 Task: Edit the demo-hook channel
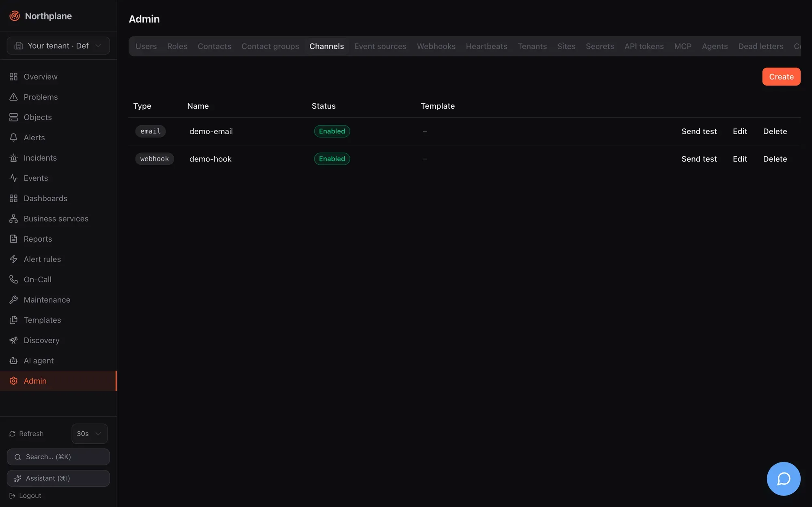(740, 159)
